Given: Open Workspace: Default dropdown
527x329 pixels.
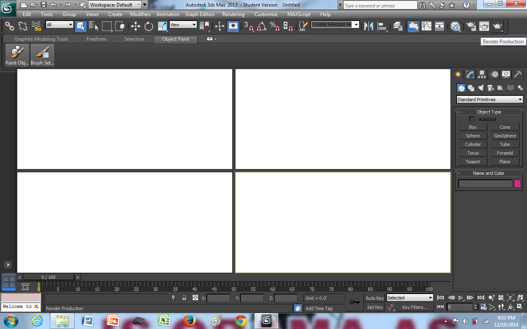Looking at the screenshot, I should [x=114, y=5].
